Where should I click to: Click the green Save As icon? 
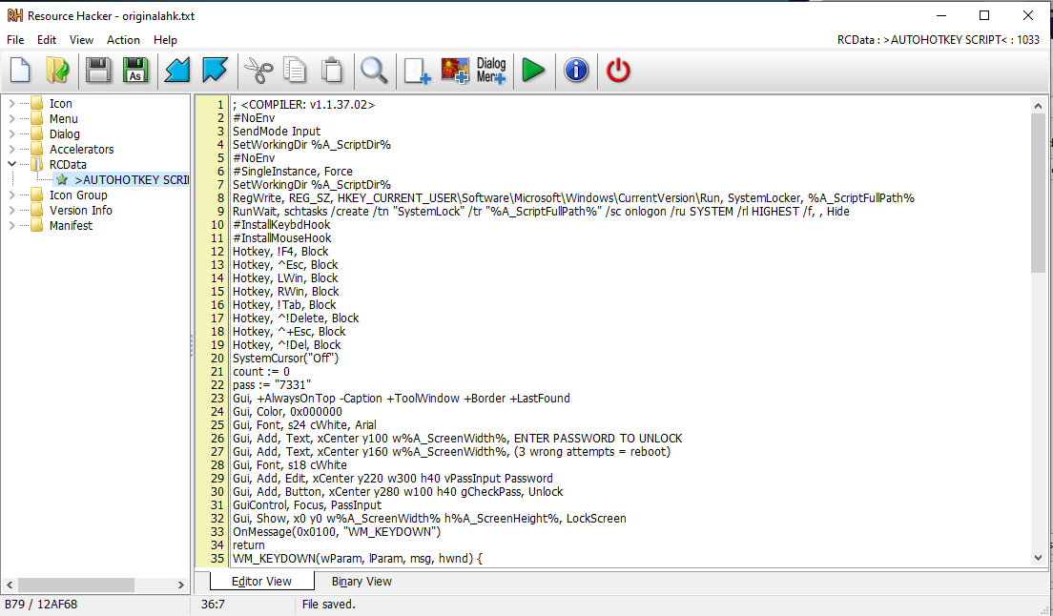(135, 71)
